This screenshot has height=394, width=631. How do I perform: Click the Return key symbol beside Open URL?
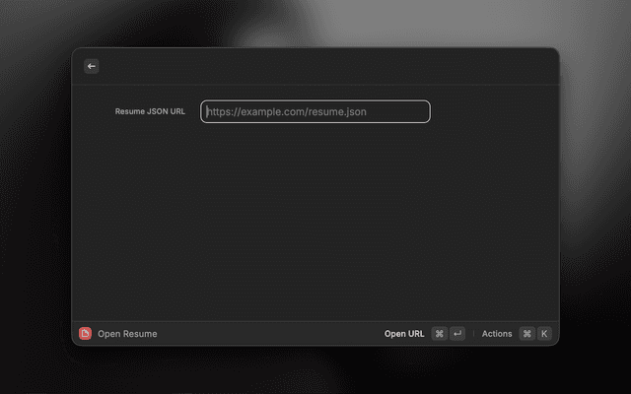[457, 334]
